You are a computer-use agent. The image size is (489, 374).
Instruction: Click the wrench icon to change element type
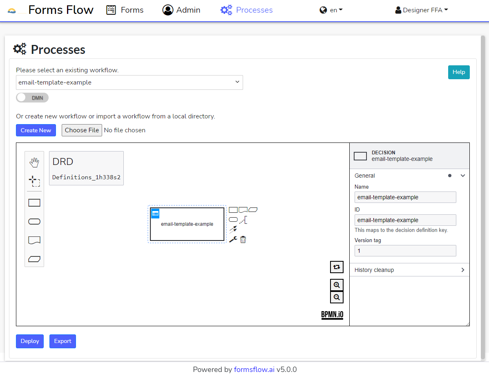click(x=233, y=240)
